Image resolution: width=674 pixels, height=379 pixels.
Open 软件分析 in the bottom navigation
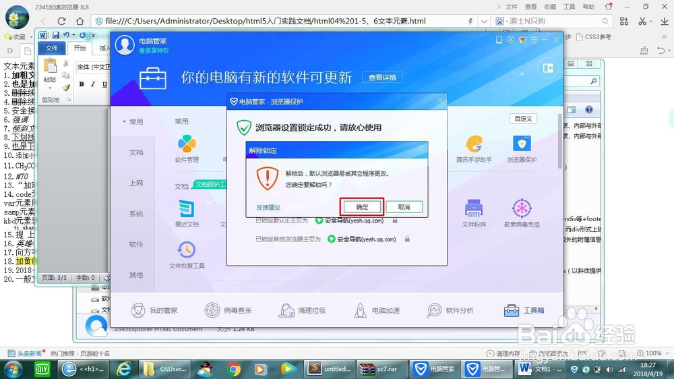450,310
